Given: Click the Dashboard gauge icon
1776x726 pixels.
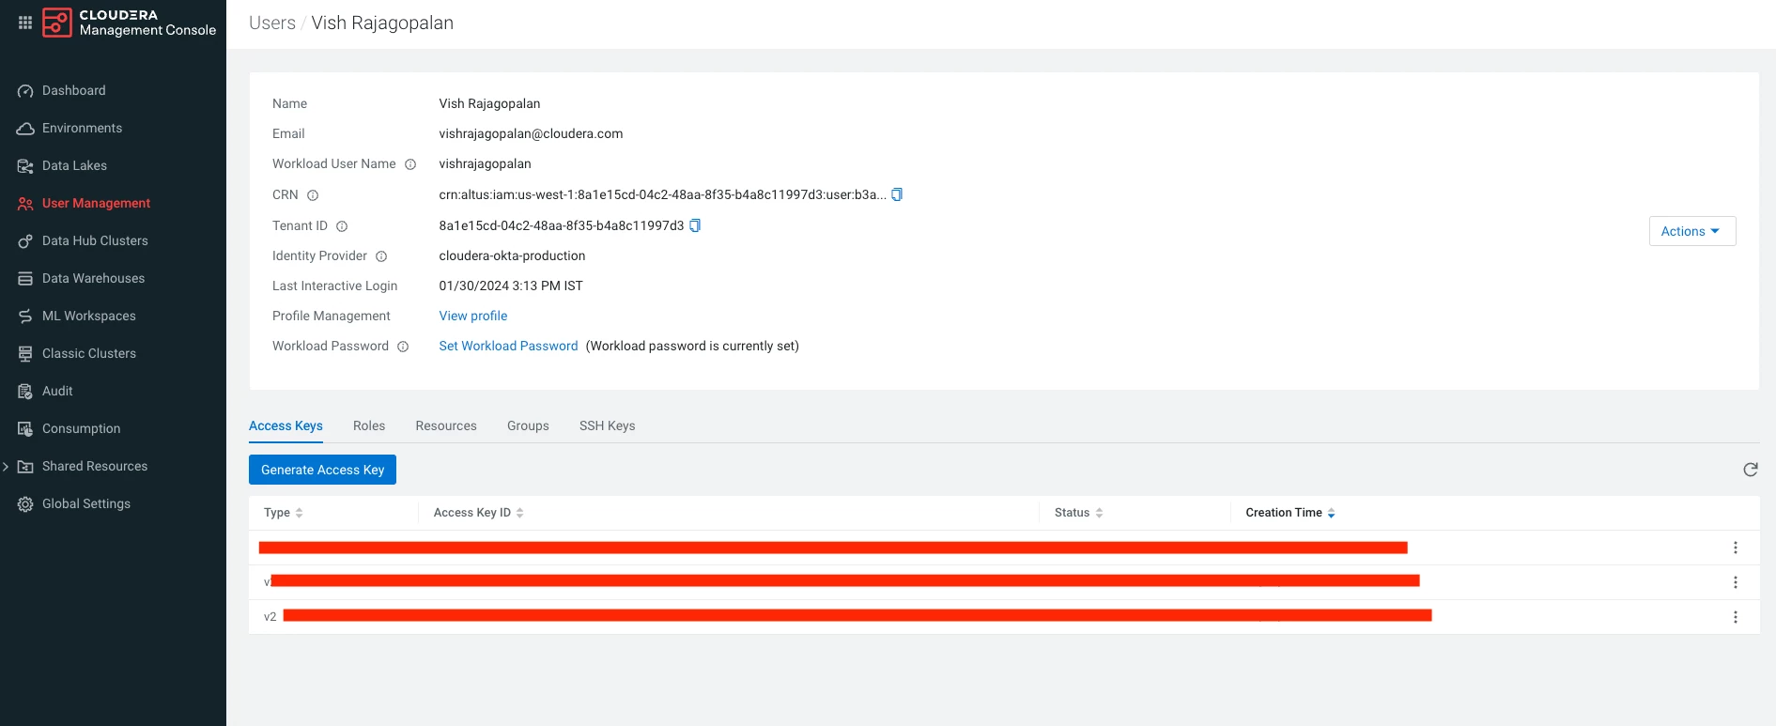Looking at the screenshot, I should point(25,91).
